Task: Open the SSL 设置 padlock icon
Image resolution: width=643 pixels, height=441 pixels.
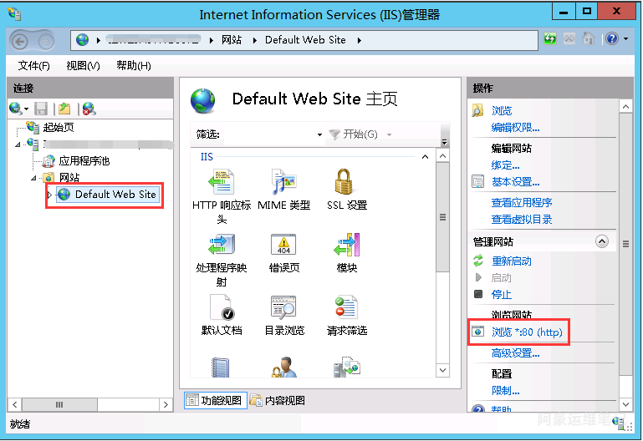Action: coord(346,184)
